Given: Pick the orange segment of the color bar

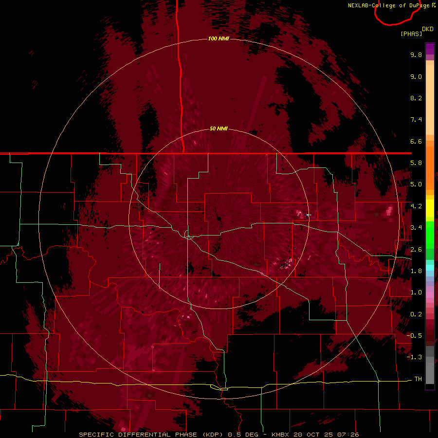Looking at the screenshot, I should pos(430,168).
